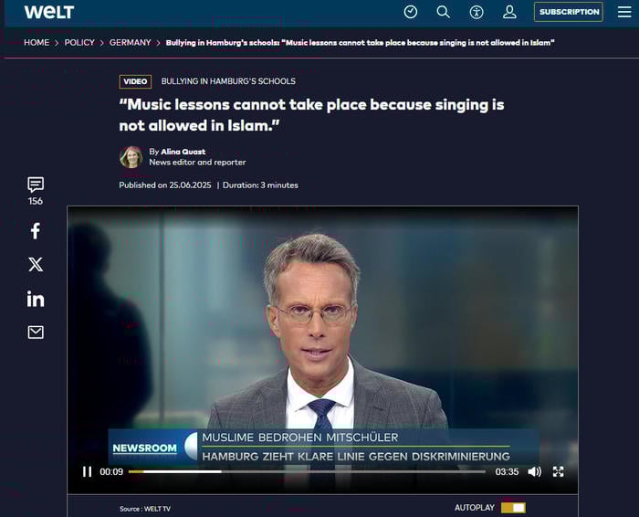639x517 pixels.
Task: Mute the video volume
Action: (x=534, y=471)
